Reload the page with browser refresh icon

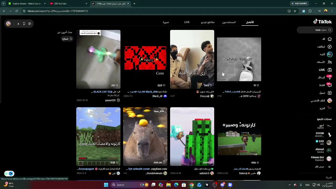click(17, 11)
